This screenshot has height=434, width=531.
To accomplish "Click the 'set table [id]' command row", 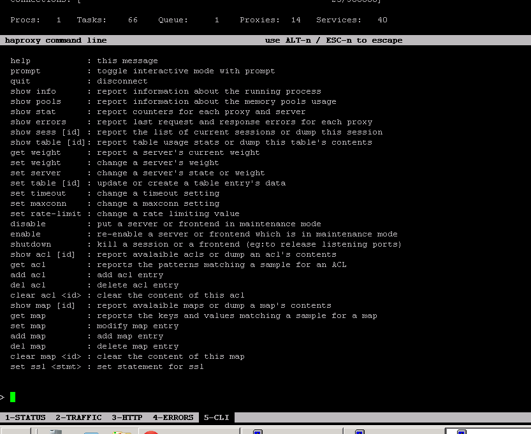I will coord(148,183).
